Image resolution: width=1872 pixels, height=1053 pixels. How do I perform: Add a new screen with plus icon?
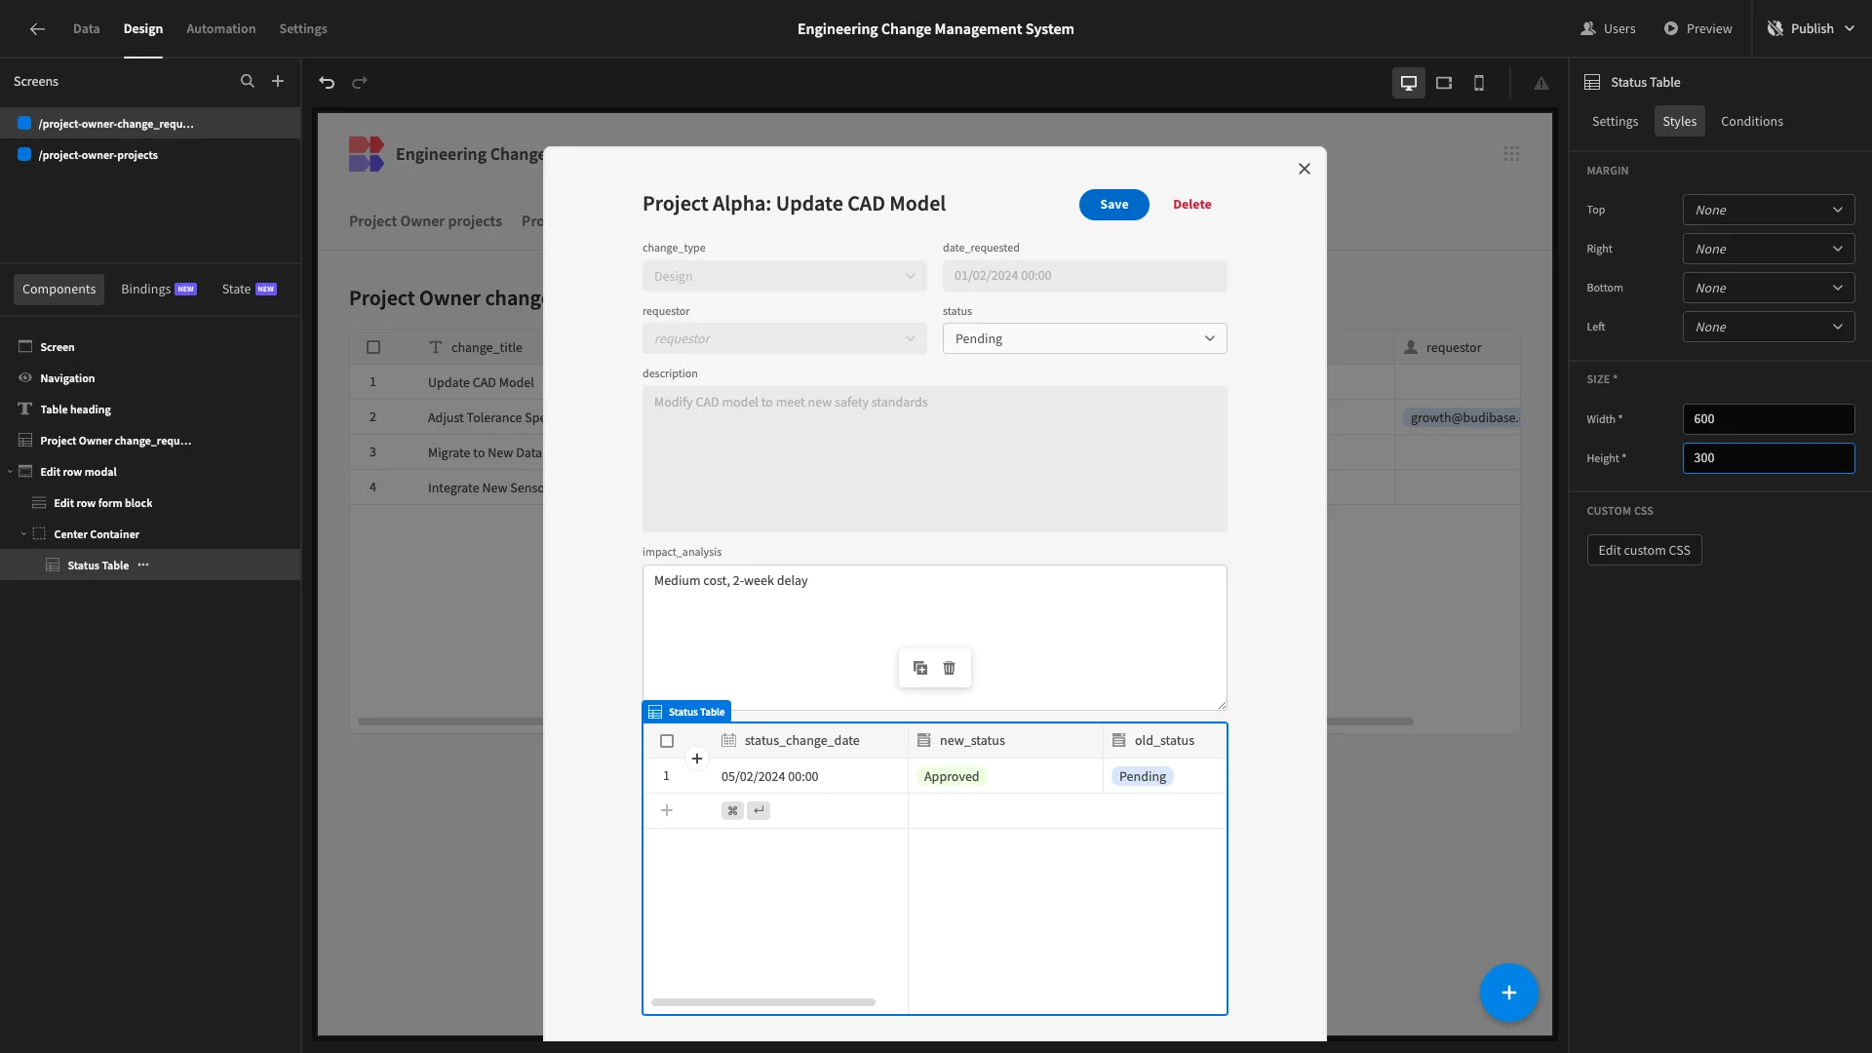pyautogui.click(x=278, y=82)
